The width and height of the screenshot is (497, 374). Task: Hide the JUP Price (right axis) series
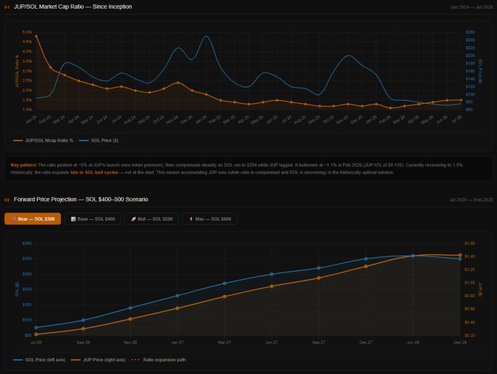coord(98,359)
